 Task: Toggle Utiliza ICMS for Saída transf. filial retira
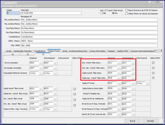(153, 73)
